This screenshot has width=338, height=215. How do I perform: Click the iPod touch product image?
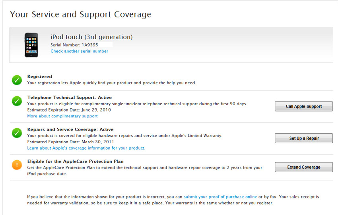[31, 45]
